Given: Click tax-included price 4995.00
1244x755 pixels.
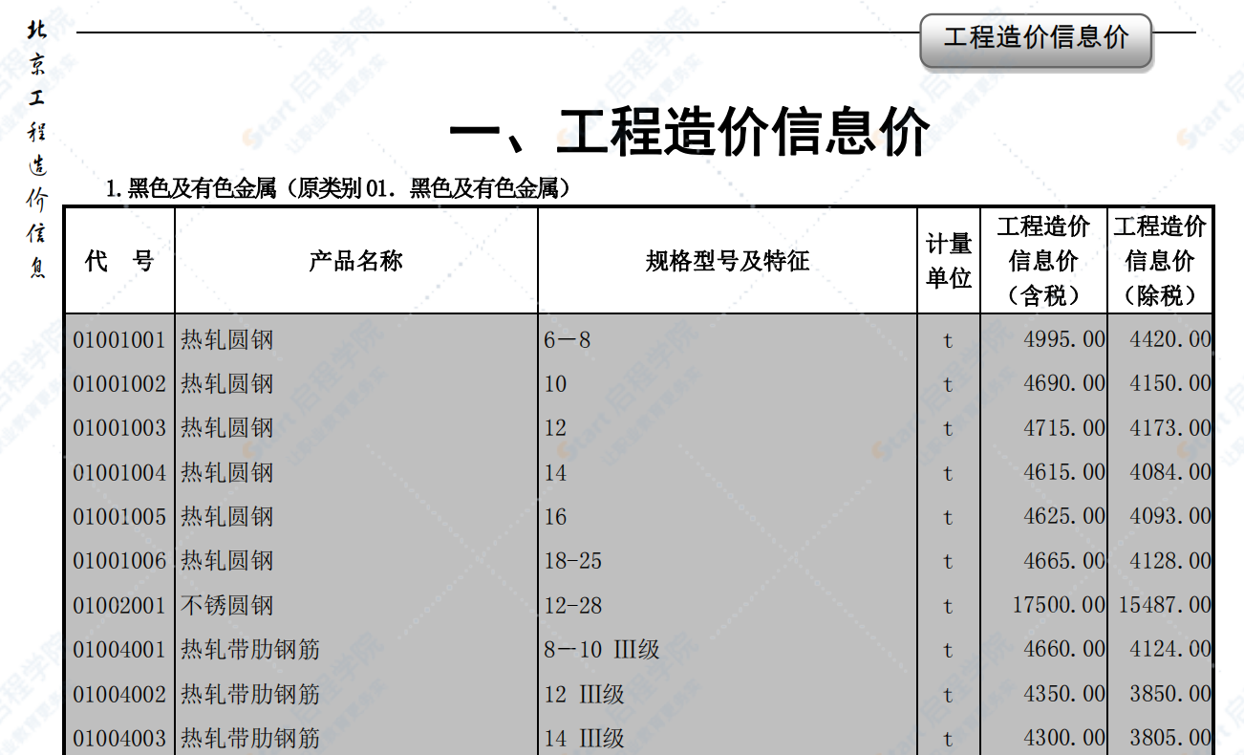Looking at the screenshot, I should pyautogui.click(x=1064, y=339).
